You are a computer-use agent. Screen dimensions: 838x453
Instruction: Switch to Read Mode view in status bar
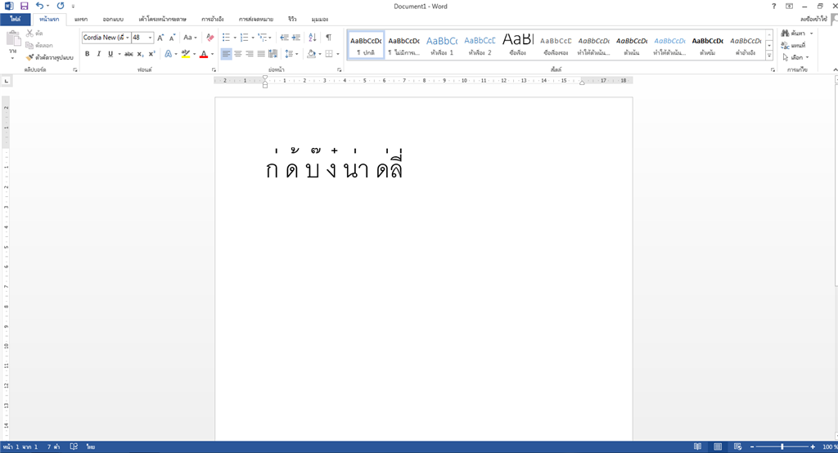pos(697,446)
